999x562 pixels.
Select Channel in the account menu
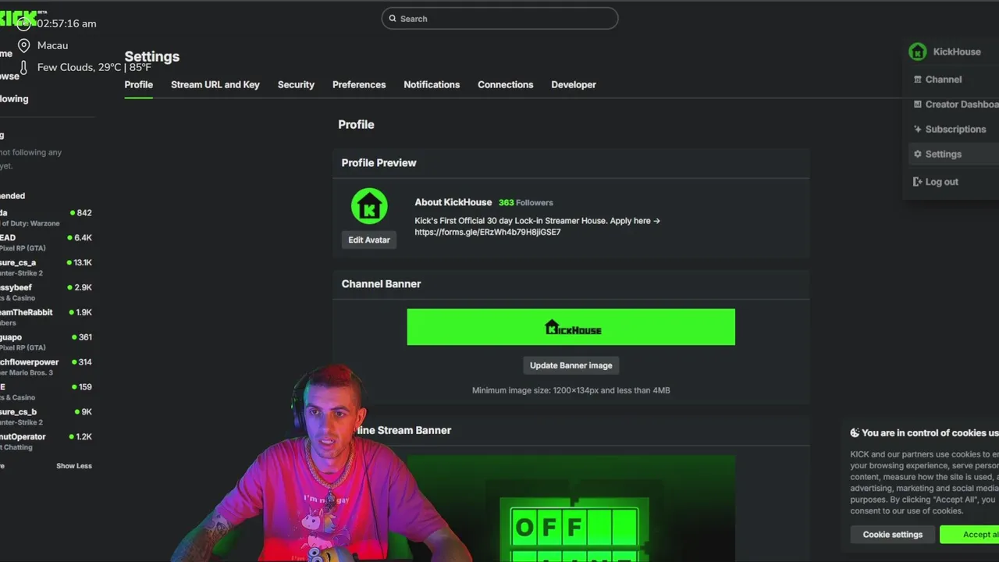click(x=944, y=80)
